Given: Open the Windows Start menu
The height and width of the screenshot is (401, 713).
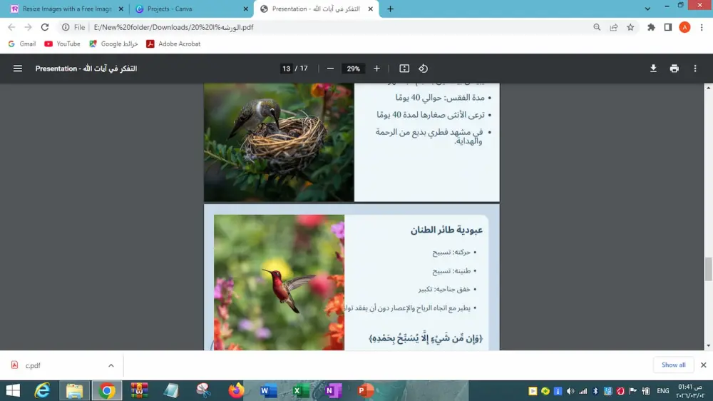Looking at the screenshot, I should tap(13, 390).
